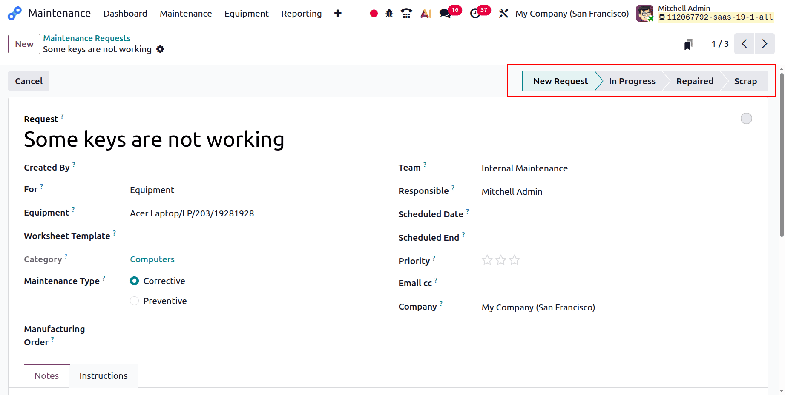Open the activities clock icon

[x=475, y=14]
